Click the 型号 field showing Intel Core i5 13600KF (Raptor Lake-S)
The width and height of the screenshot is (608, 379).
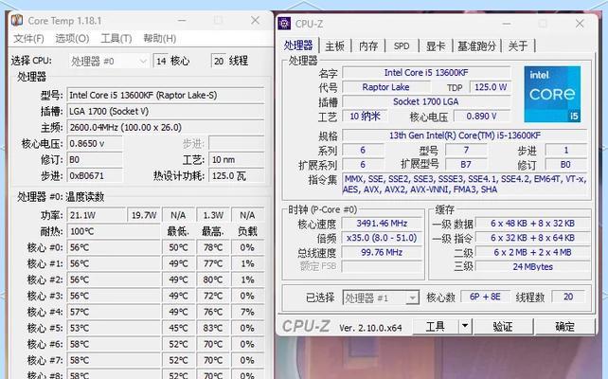[166, 95]
